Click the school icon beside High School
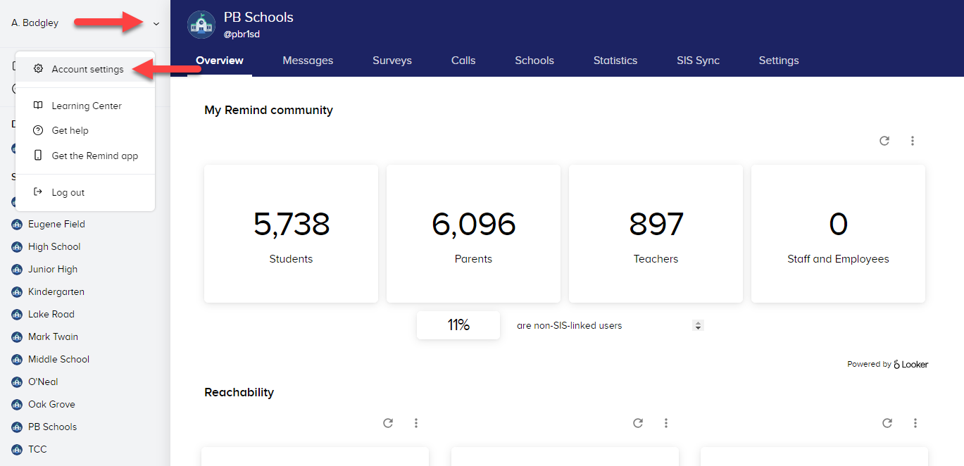The image size is (964, 466). pos(17,247)
